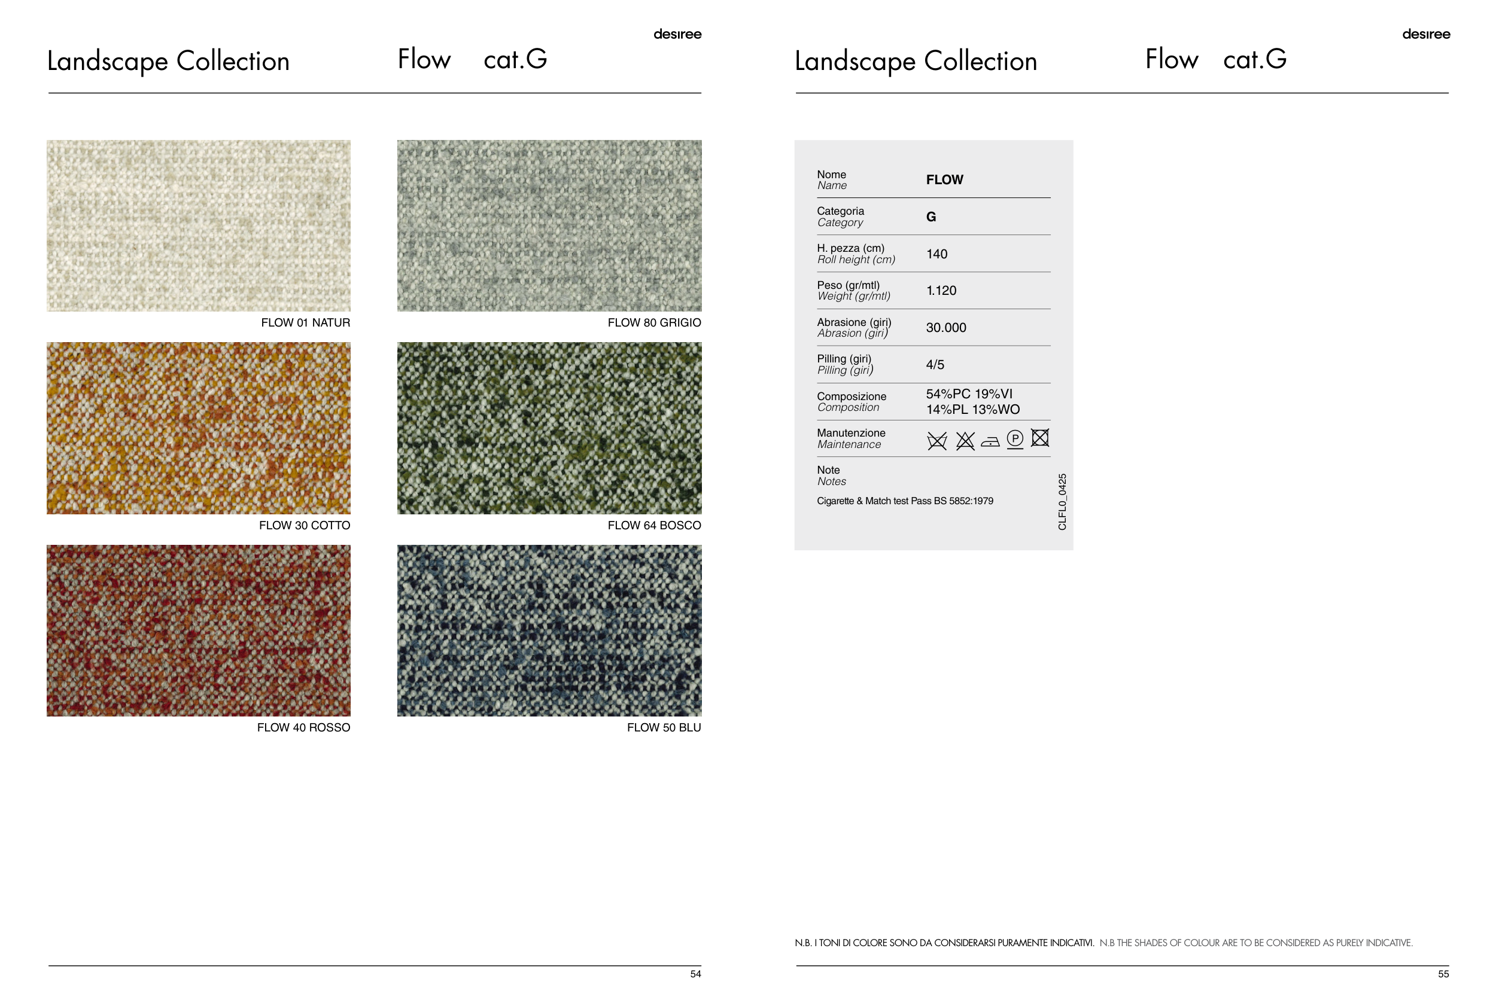Click the desiree logo on right page

[x=1425, y=34]
